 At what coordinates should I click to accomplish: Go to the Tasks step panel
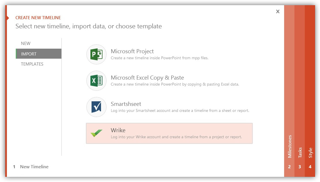[300, 152]
